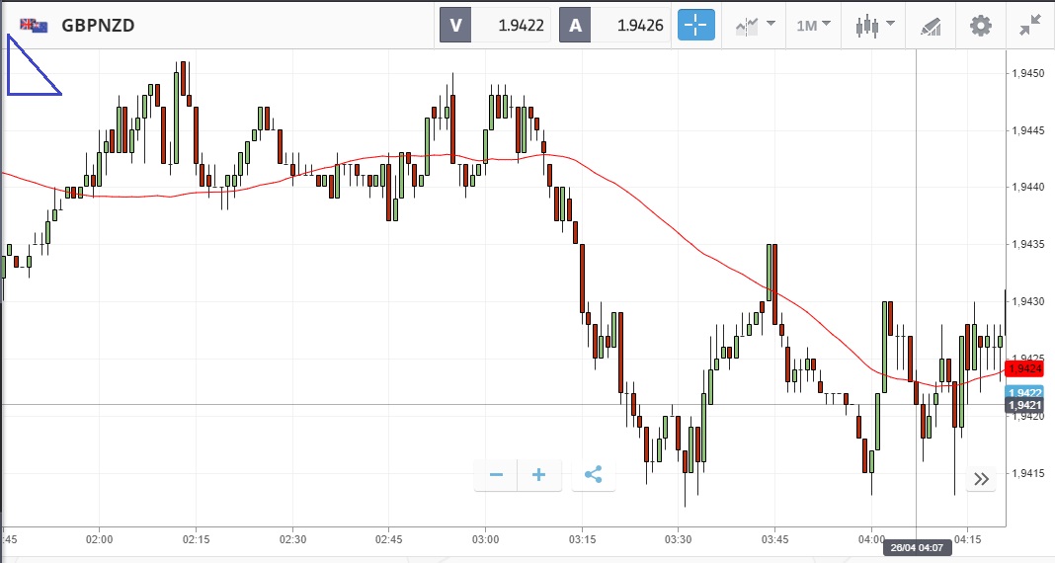Screen dimensions: 1055x563
Task: Click the blue 1.9422 current price label
Action: [1024, 392]
